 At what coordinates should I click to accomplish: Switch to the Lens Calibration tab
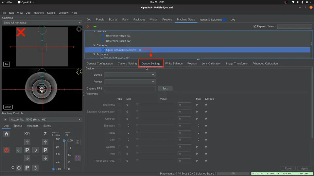click(x=211, y=64)
